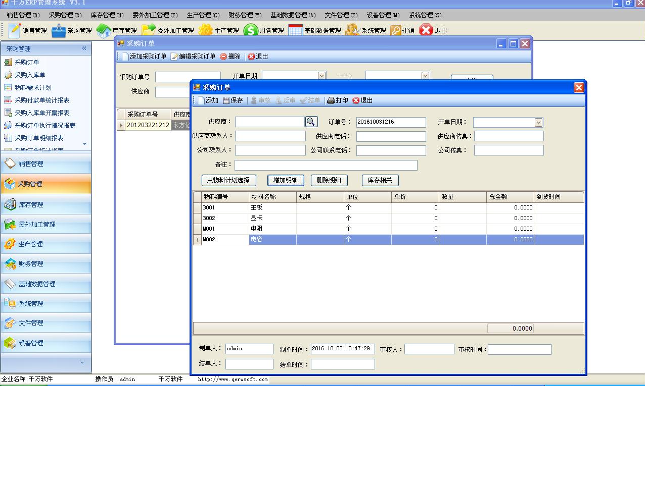Click supplier search magnifier button
Viewport: 645px width, 483px height.
[311, 122]
